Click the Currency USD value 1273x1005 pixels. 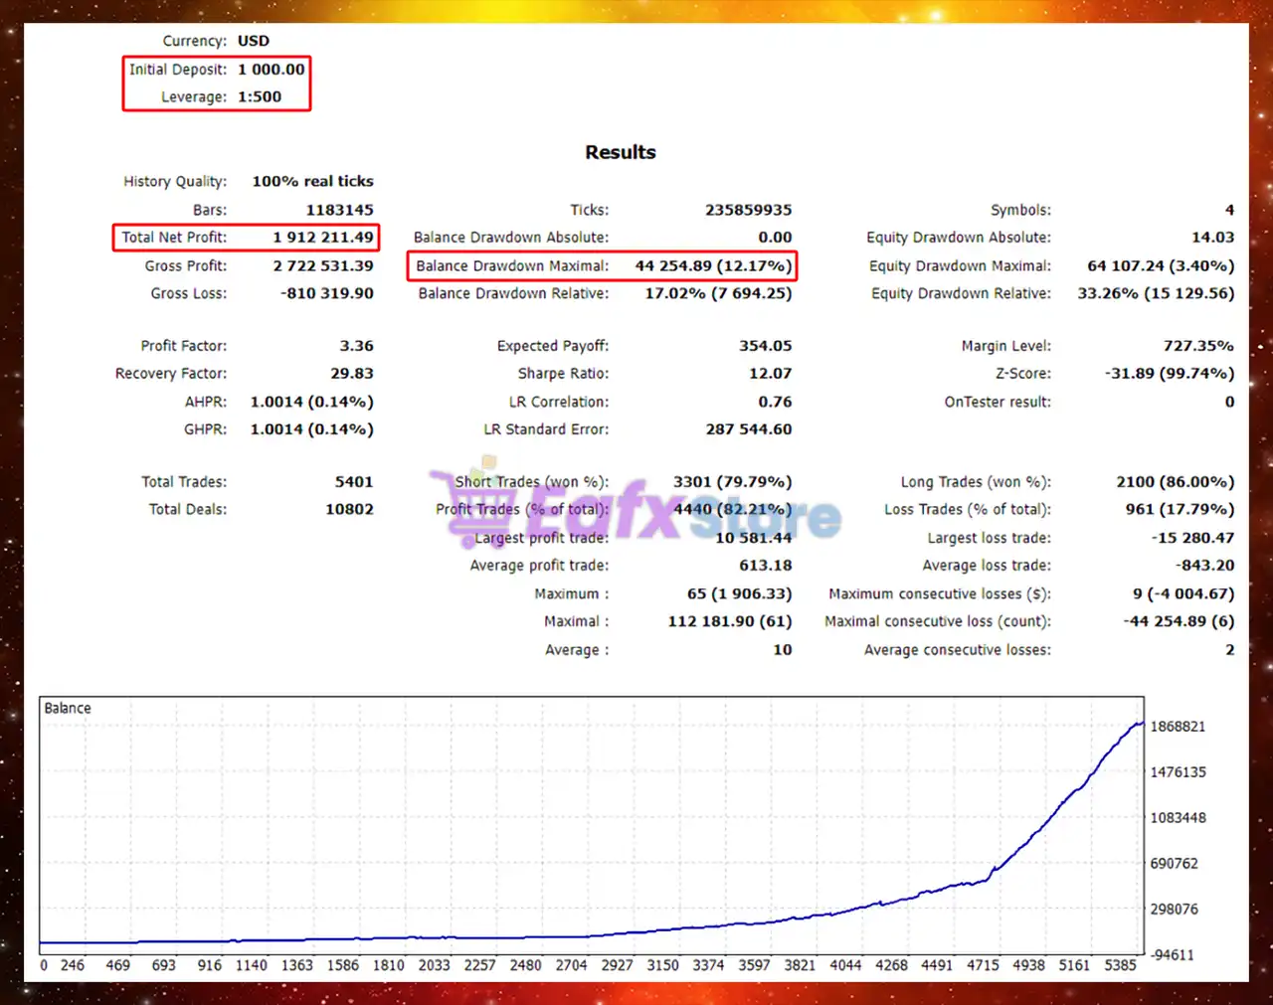(x=254, y=41)
